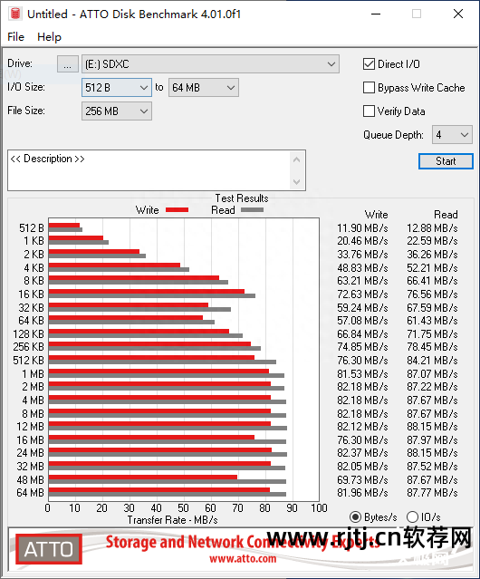480x579 pixels.
Task: Expand the 64 MB maximum I/O size dropdown
Action: (203, 88)
